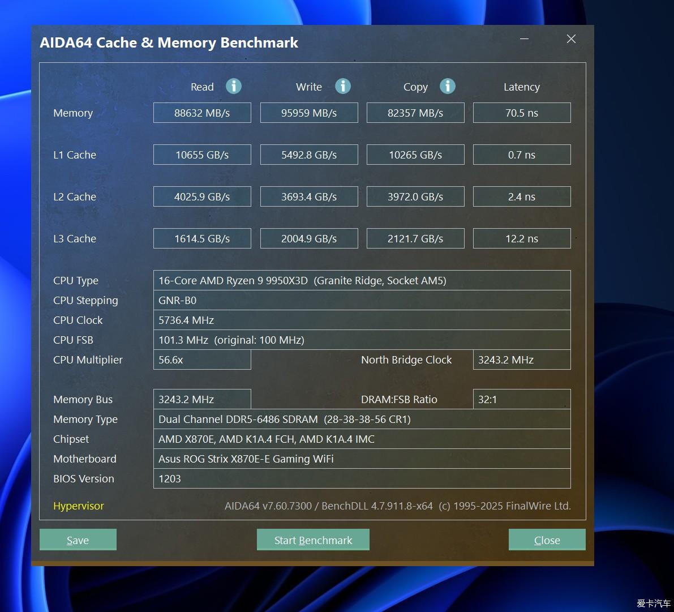Click the Copy column header

coord(416,87)
